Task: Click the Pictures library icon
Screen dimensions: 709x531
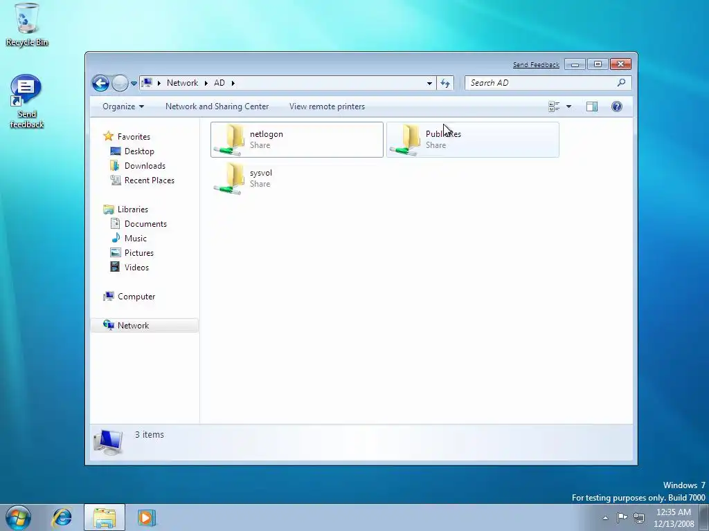Action: pyautogui.click(x=116, y=253)
